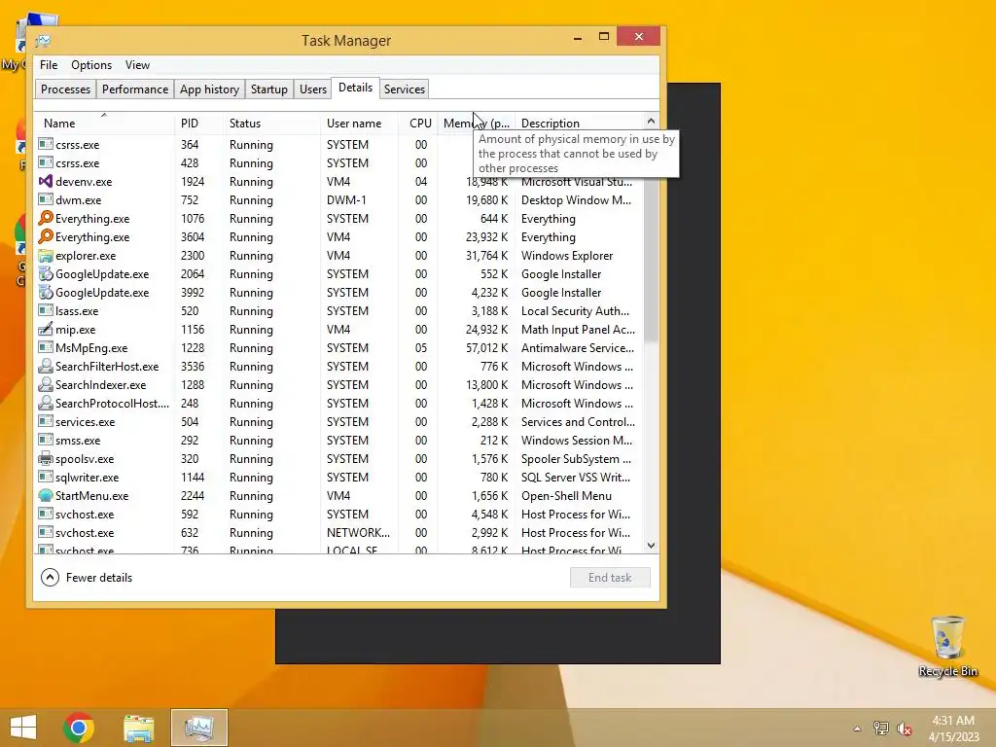Click the Antimalware Service description cell

(x=578, y=348)
